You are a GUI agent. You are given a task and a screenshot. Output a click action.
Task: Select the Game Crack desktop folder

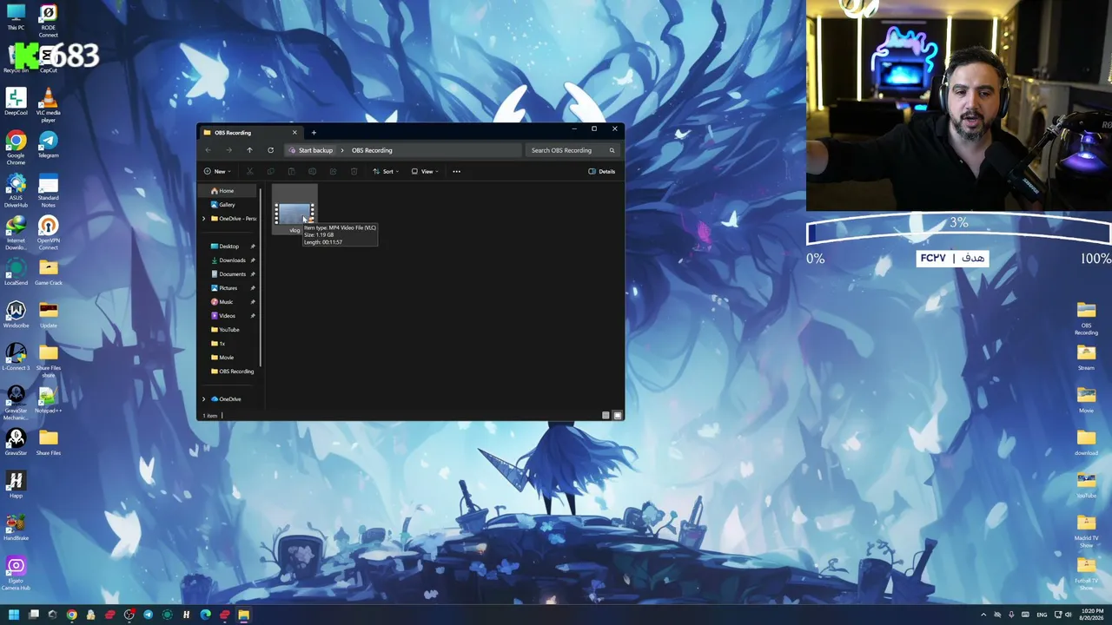click(48, 273)
